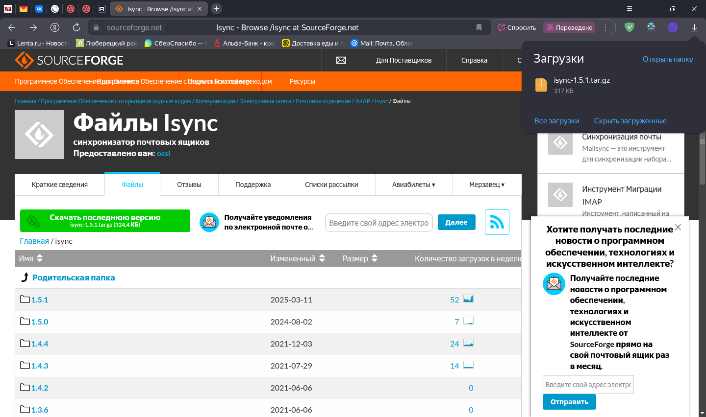Click the green shield protection icon
Image resolution: width=706 pixels, height=417 pixels.
click(630, 27)
